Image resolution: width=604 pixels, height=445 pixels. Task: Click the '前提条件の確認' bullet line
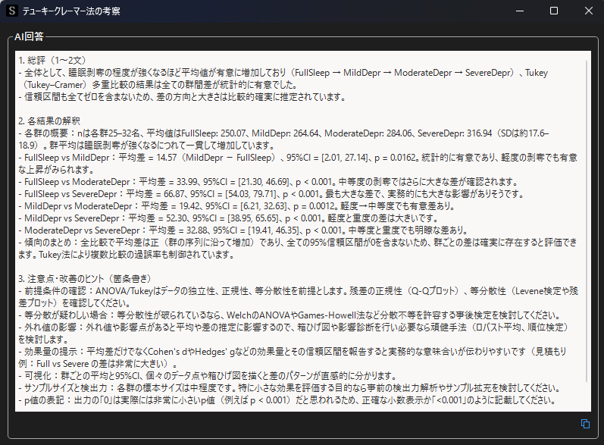pos(298,297)
